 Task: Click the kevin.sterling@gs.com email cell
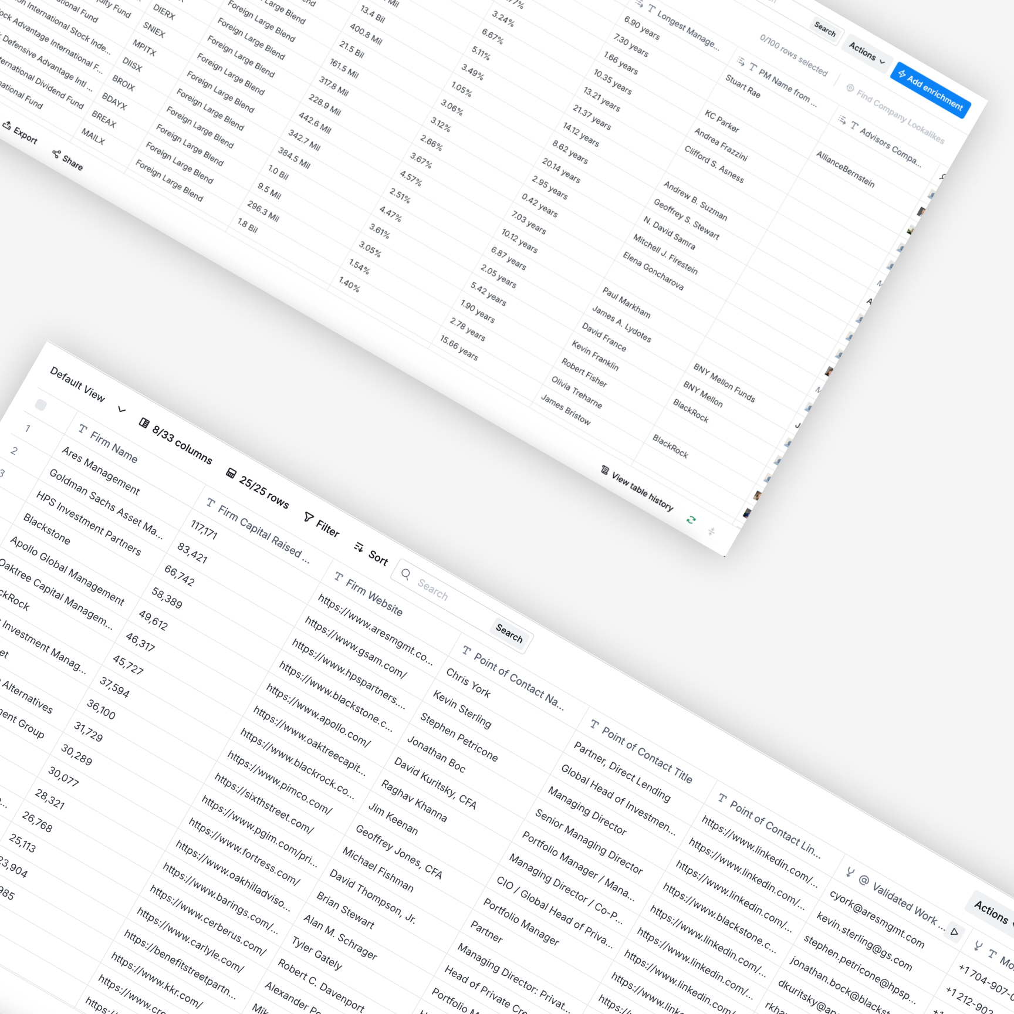tap(864, 941)
